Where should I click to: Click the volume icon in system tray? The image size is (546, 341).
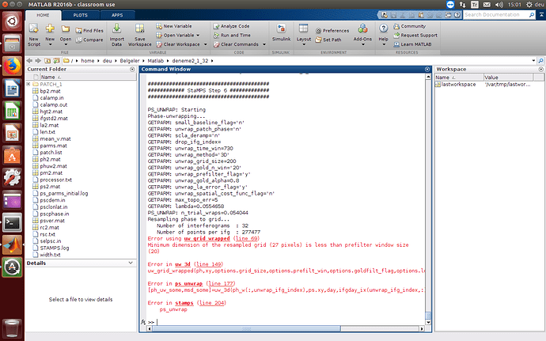[499, 5]
